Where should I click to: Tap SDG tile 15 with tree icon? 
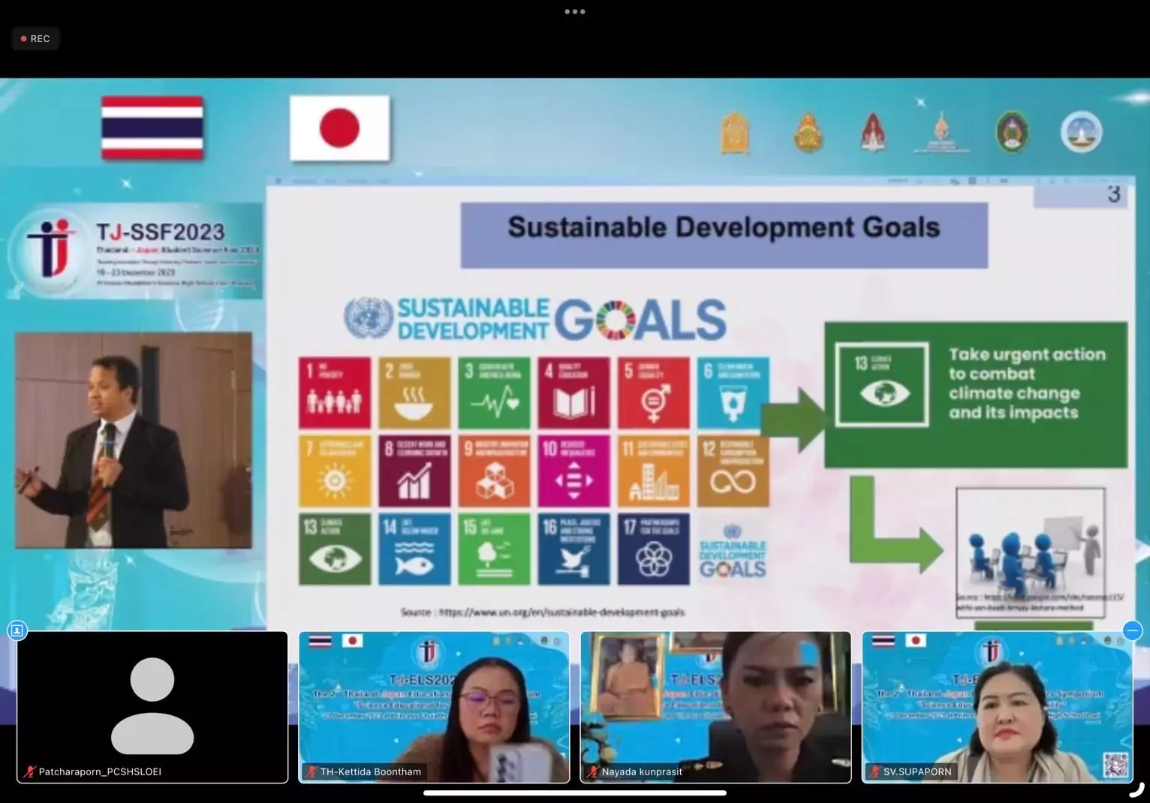pos(494,549)
